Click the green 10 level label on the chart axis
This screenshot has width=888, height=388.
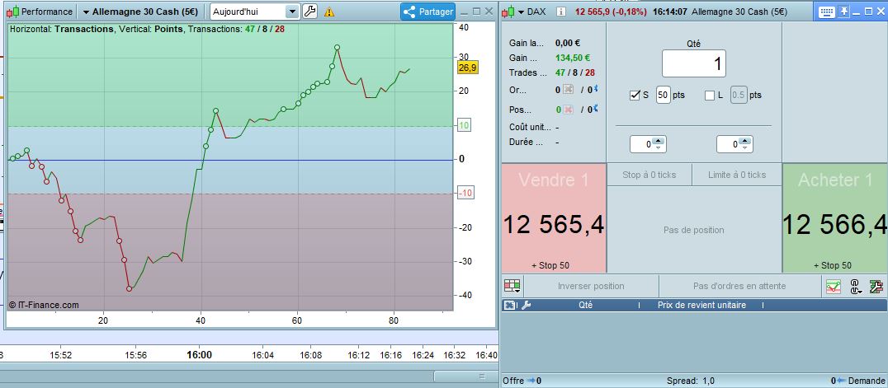click(464, 125)
